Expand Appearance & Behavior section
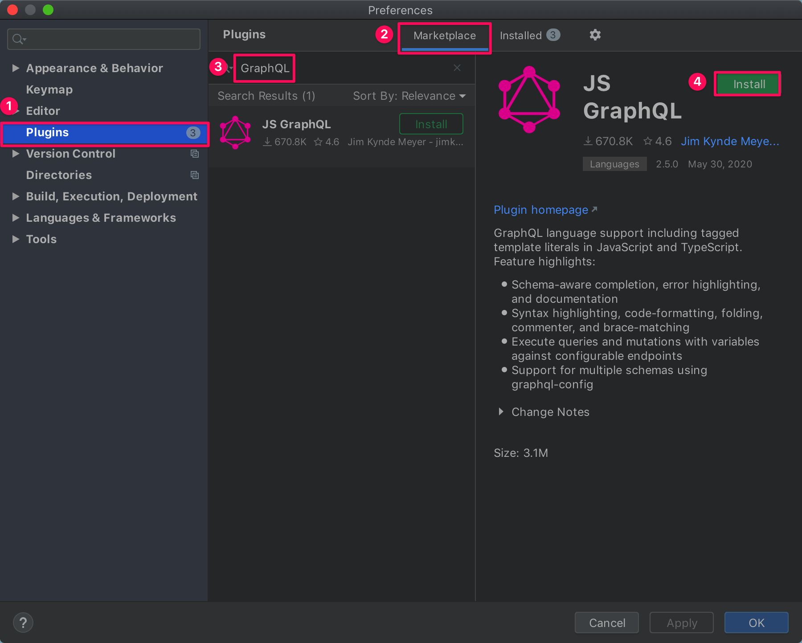Viewport: 802px width, 643px height. coord(16,68)
